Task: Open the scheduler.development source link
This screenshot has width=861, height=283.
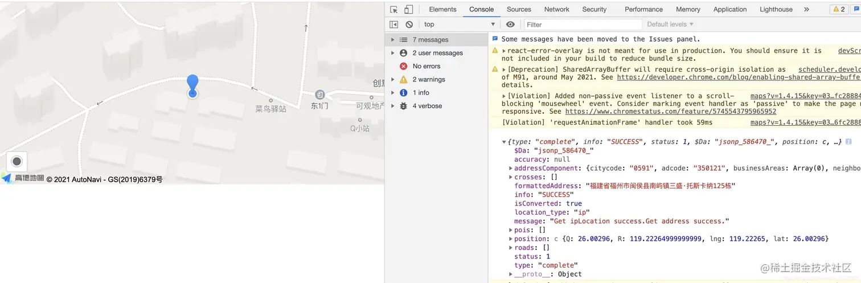Action: point(829,69)
